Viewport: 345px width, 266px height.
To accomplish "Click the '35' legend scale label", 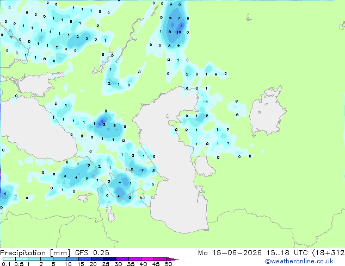I will tap(131, 264).
